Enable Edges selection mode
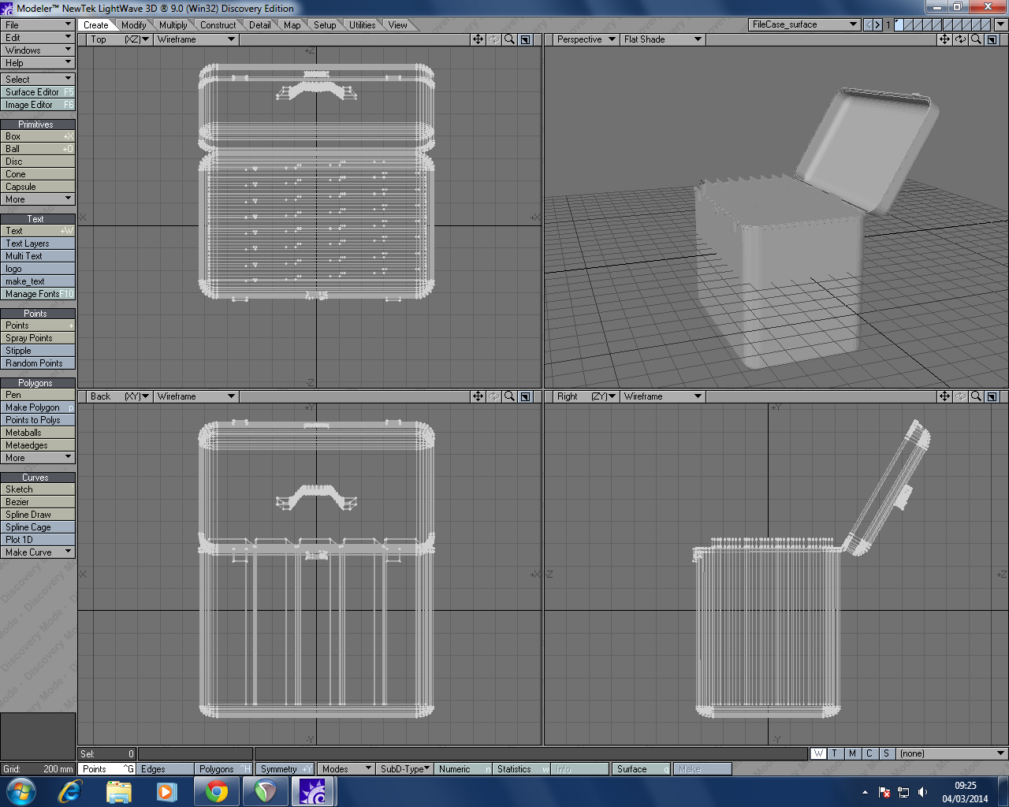Screen dimensions: 1009x807 (162, 768)
